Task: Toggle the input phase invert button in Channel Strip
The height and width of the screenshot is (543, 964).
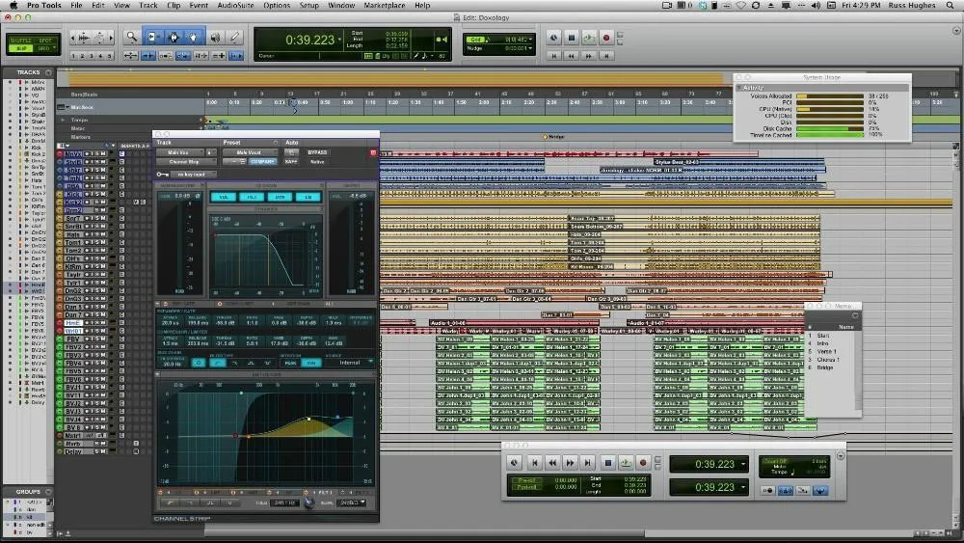Action: coord(198,196)
